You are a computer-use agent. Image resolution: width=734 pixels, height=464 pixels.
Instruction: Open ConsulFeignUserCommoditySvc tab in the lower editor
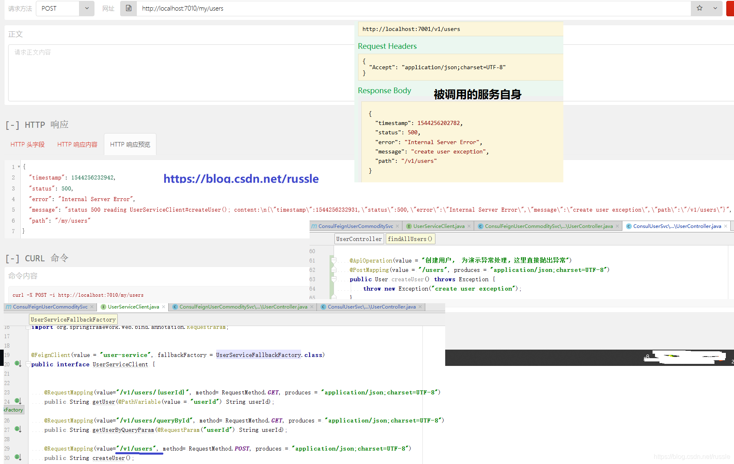click(x=50, y=307)
